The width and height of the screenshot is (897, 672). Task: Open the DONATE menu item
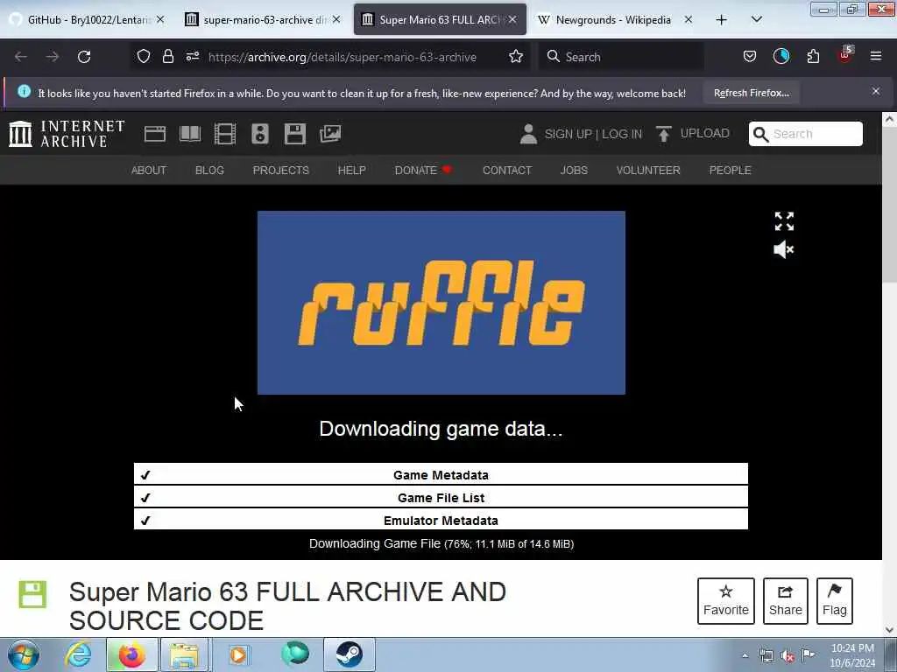pyautogui.click(x=423, y=171)
